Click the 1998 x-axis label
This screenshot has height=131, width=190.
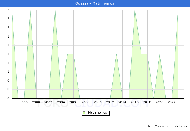click(x=24, y=102)
